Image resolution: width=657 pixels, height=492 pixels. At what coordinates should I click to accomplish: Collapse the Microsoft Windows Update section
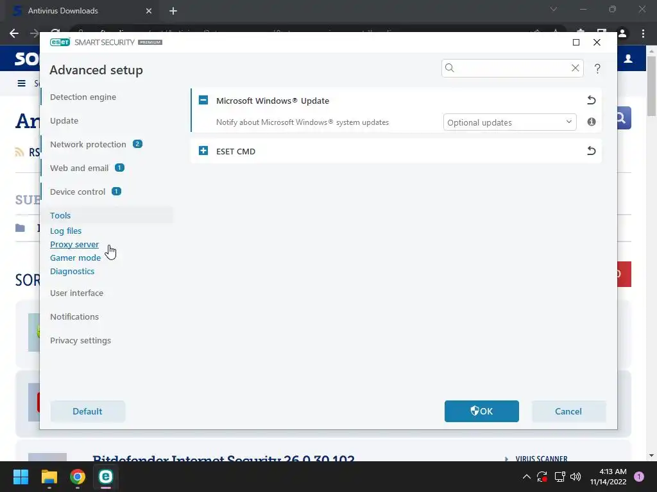pos(203,101)
